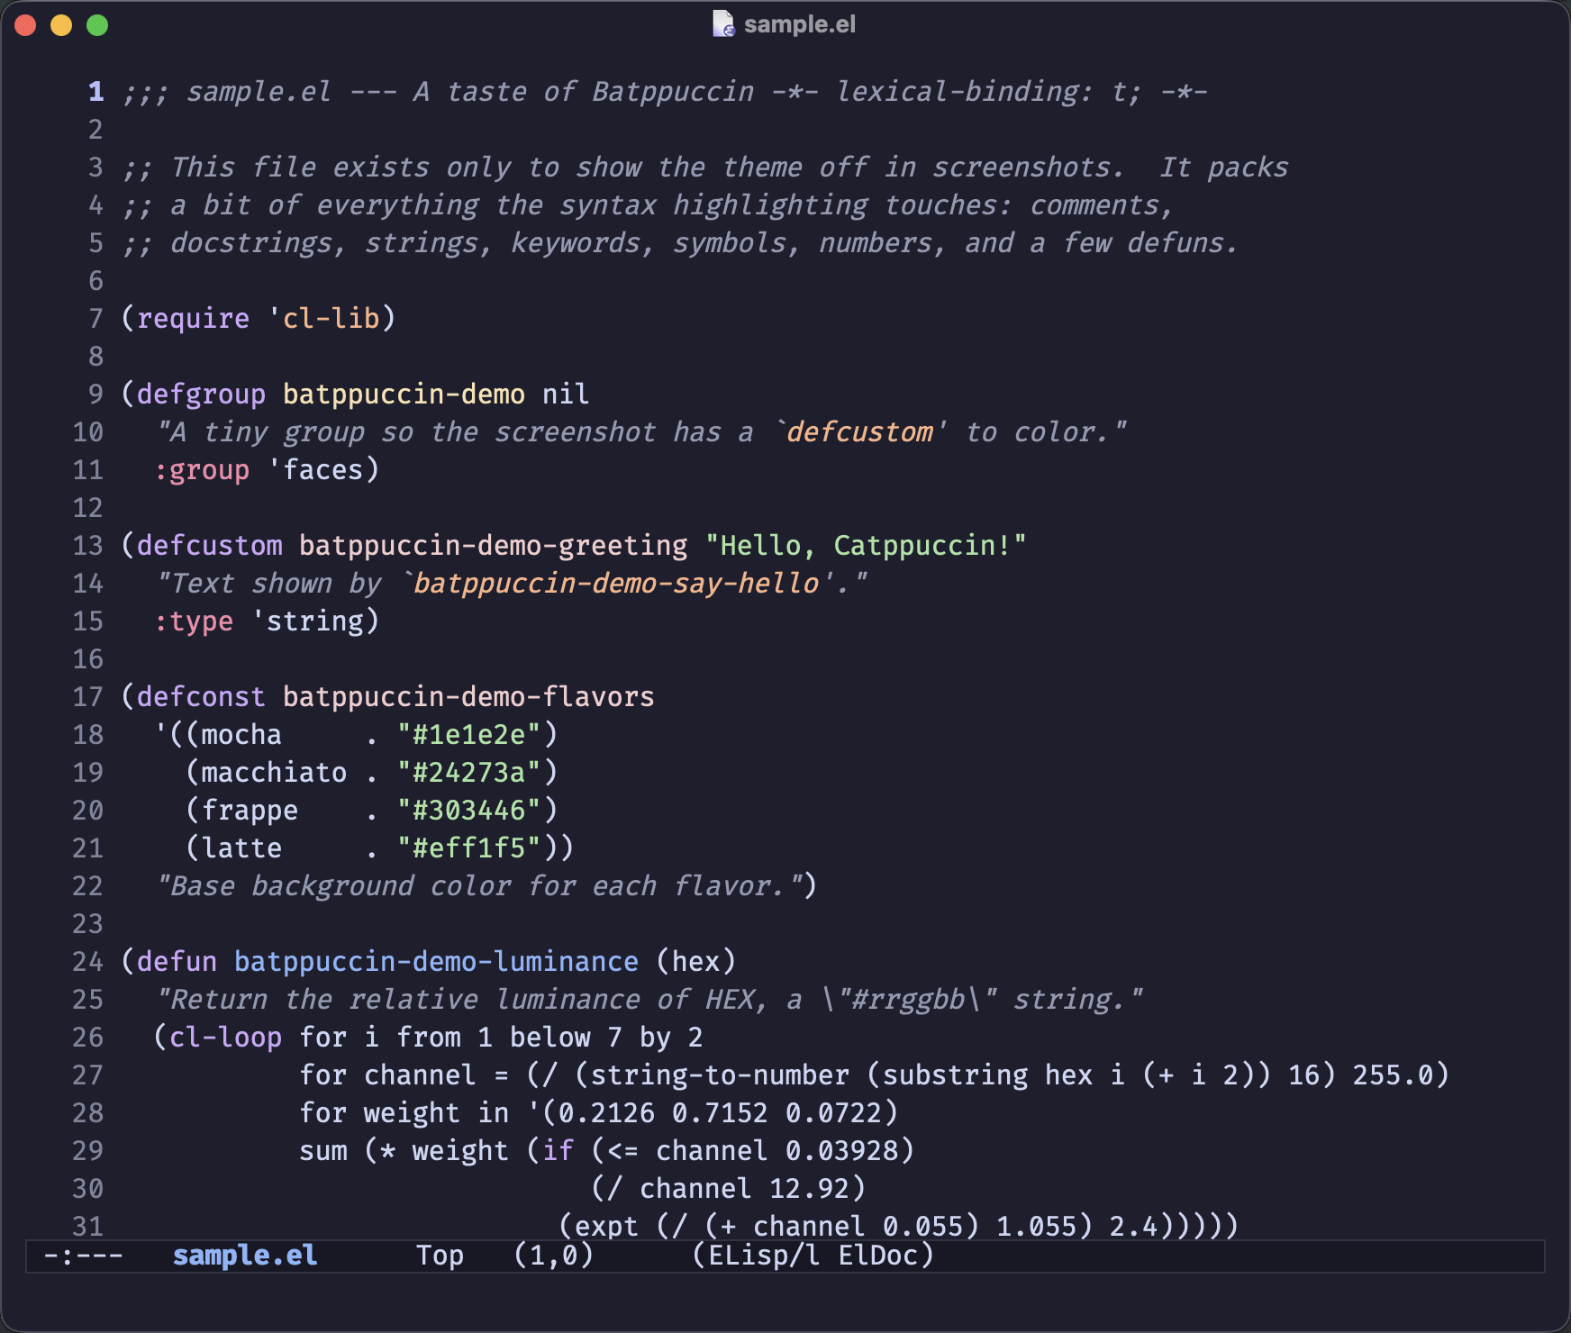Click 'defconst' keyword on line 17
The height and width of the screenshot is (1333, 1571).
coord(201,697)
